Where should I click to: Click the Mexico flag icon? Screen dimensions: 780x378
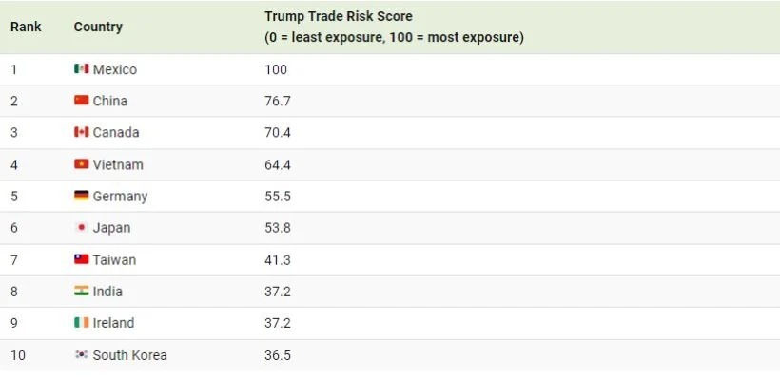coord(82,68)
